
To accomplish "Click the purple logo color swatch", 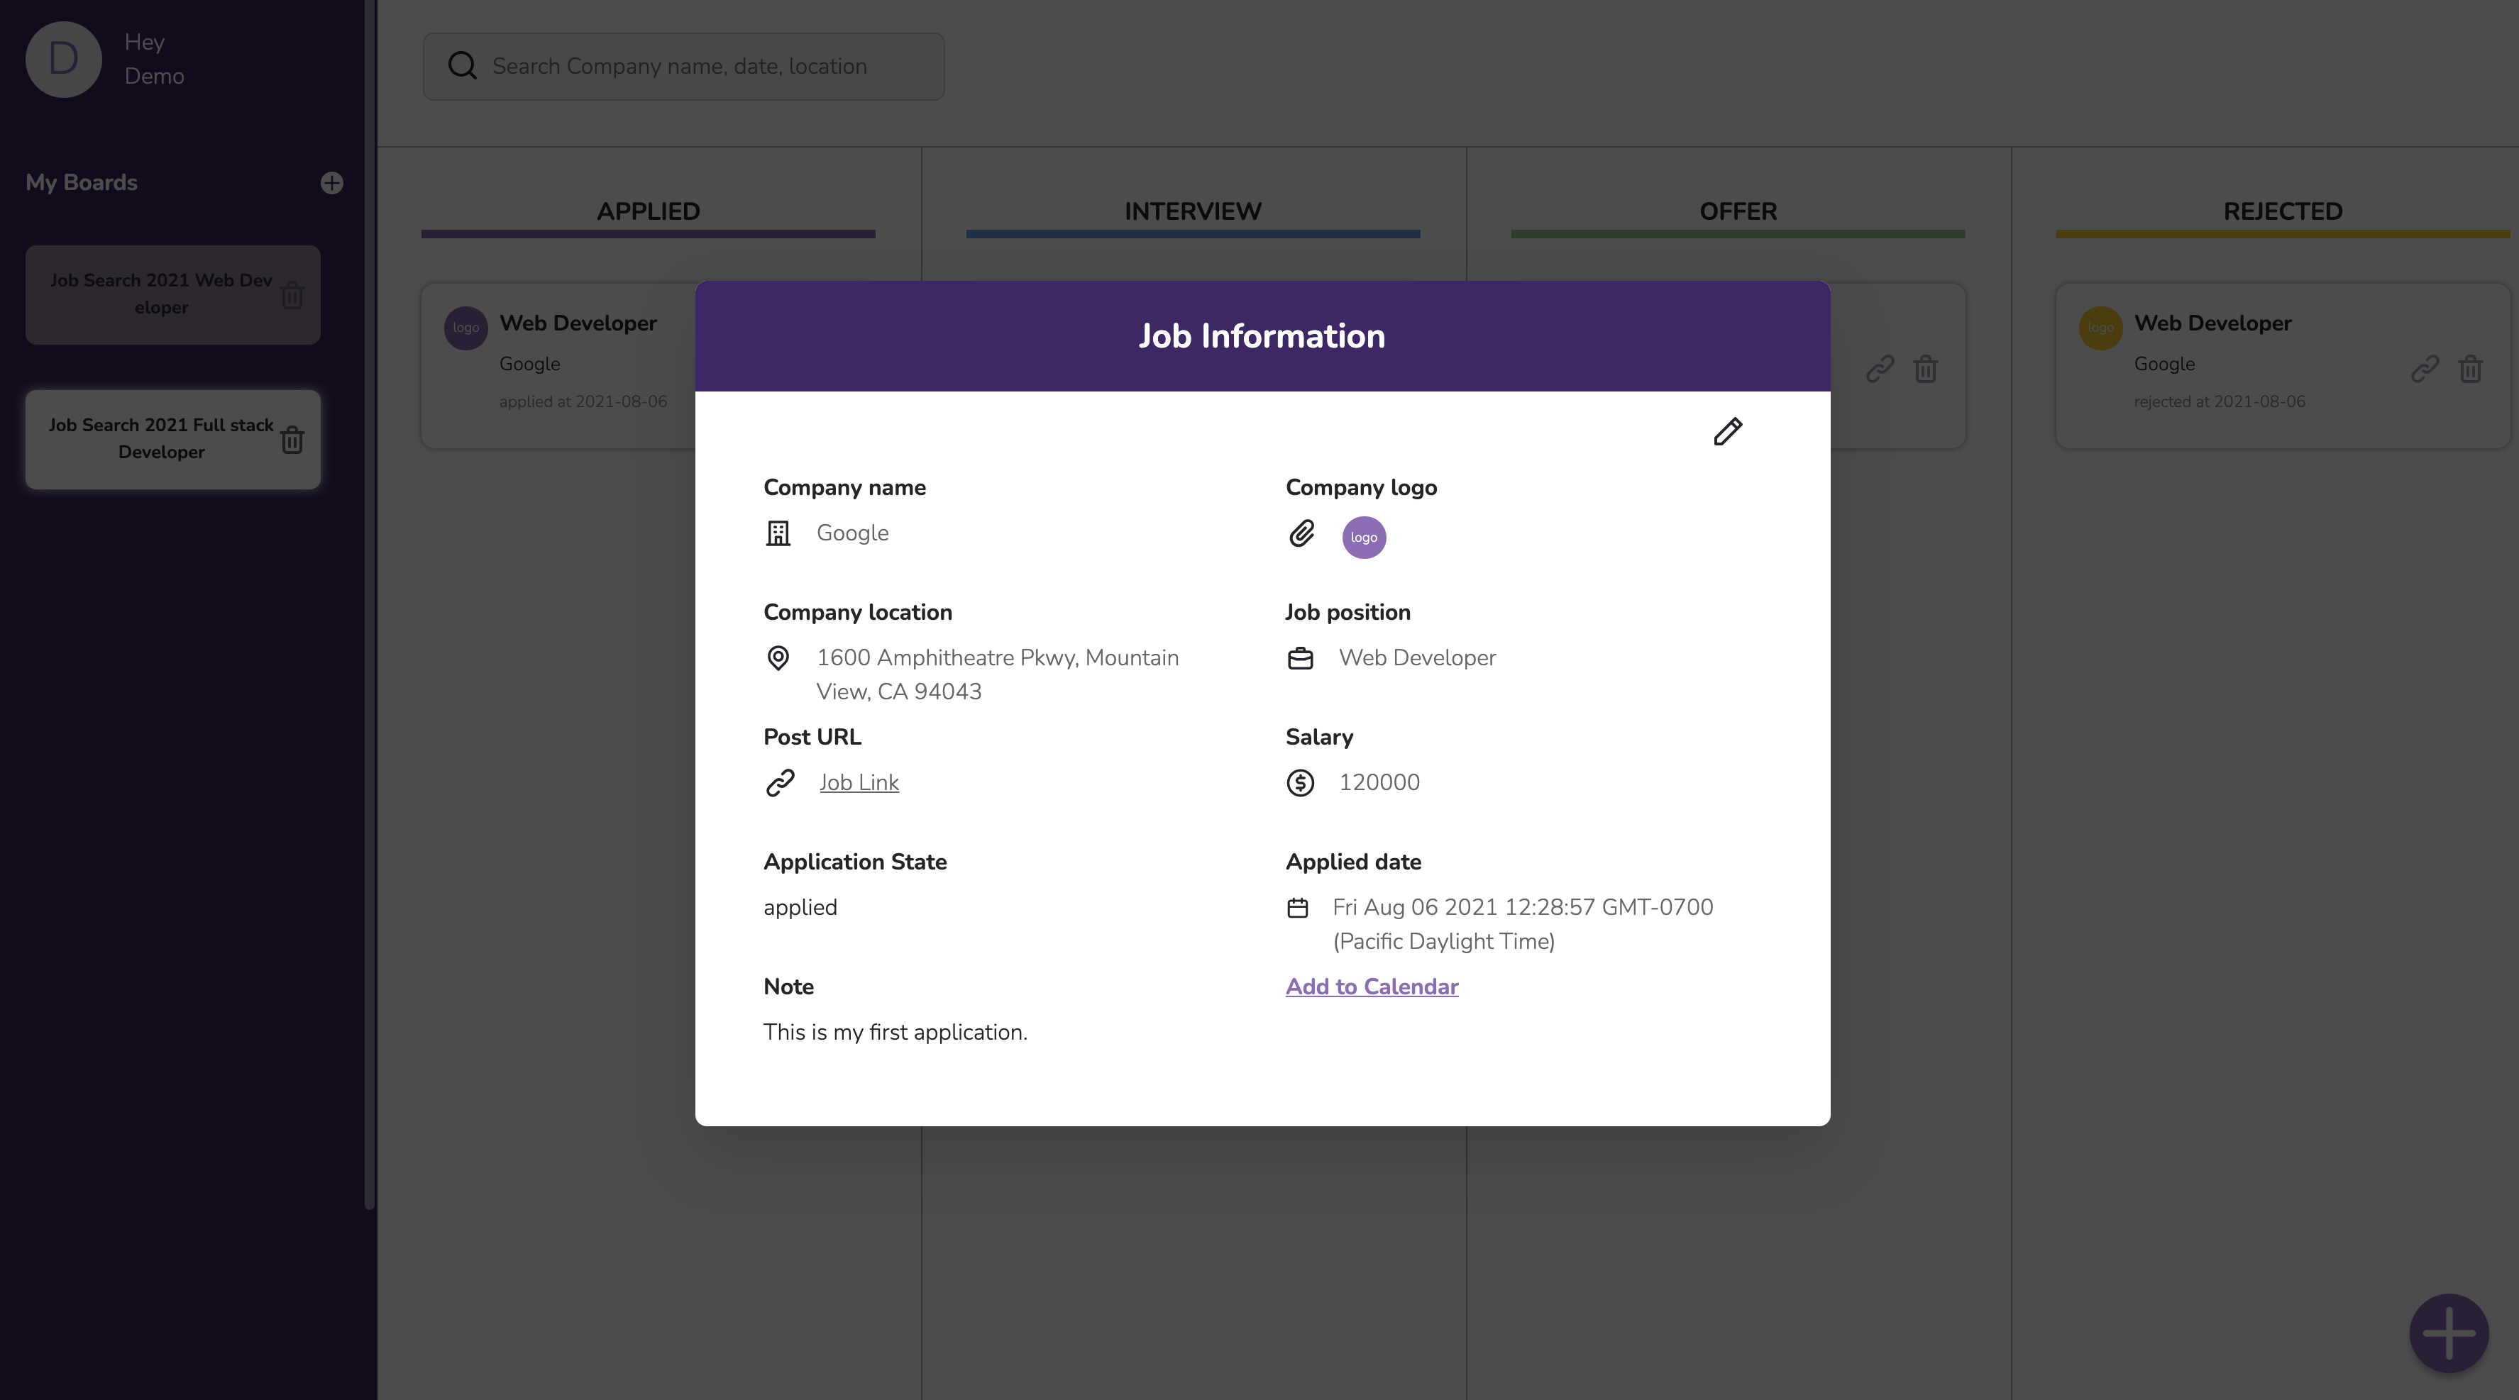I will 1363,537.
